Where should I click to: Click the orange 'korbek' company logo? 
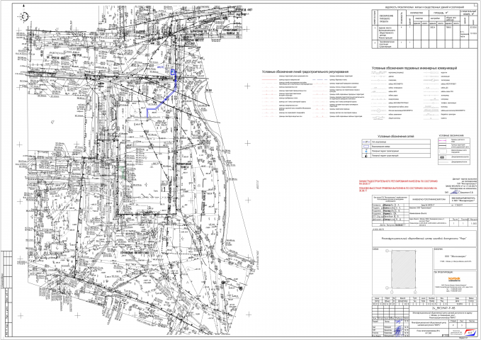pos(454,278)
